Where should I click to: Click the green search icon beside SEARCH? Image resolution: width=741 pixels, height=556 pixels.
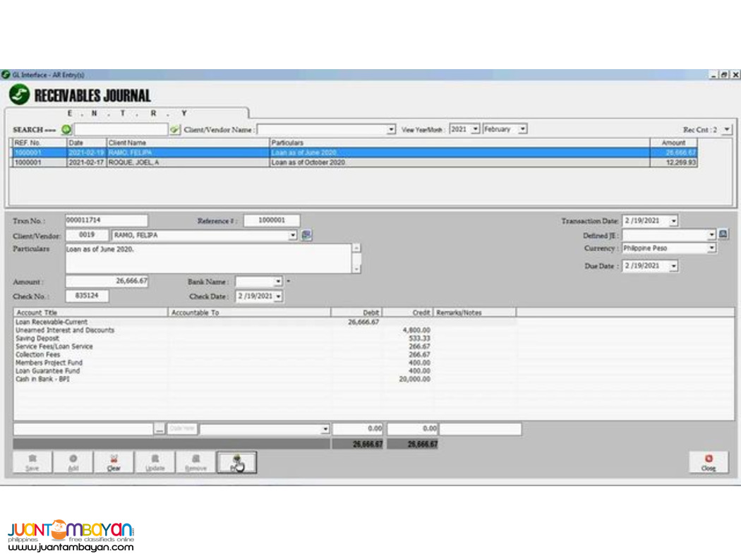pos(66,128)
